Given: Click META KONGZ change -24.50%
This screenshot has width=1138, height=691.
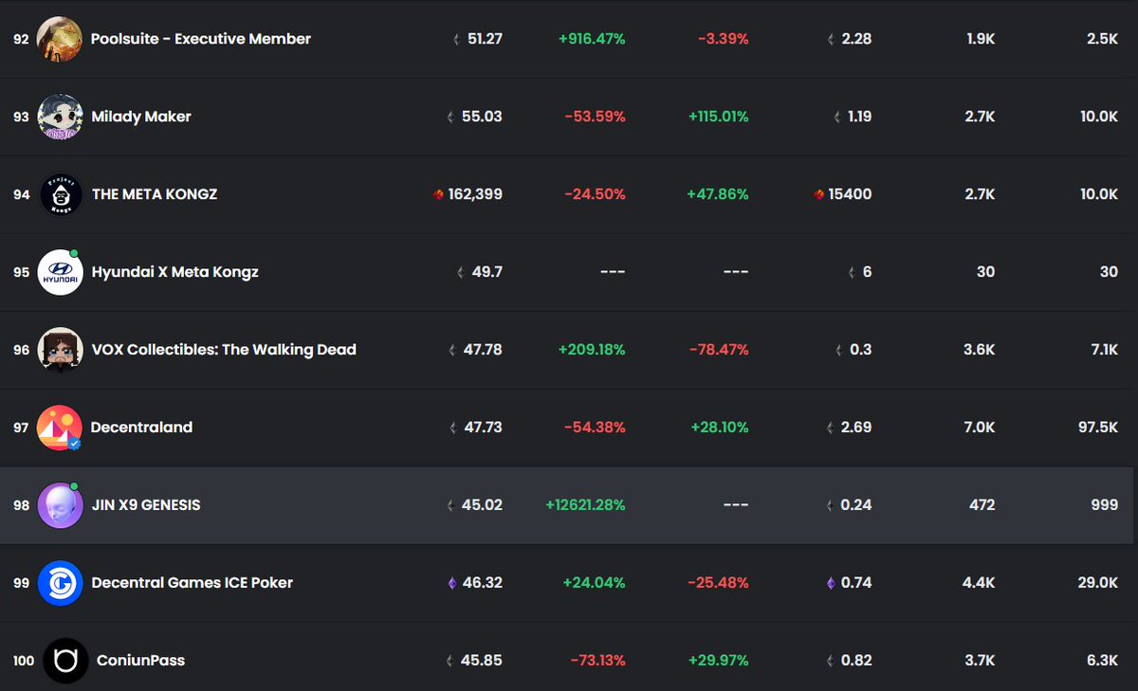Looking at the screenshot, I should tap(596, 194).
